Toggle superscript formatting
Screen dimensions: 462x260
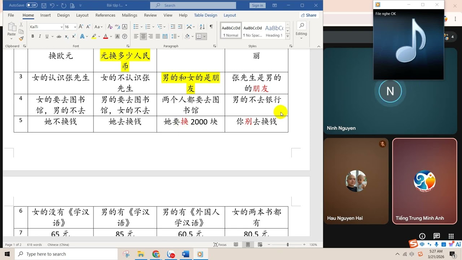pyautogui.click(x=74, y=36)
